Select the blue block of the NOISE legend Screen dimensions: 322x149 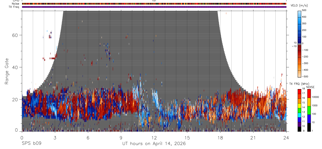[x=309, y=119]
